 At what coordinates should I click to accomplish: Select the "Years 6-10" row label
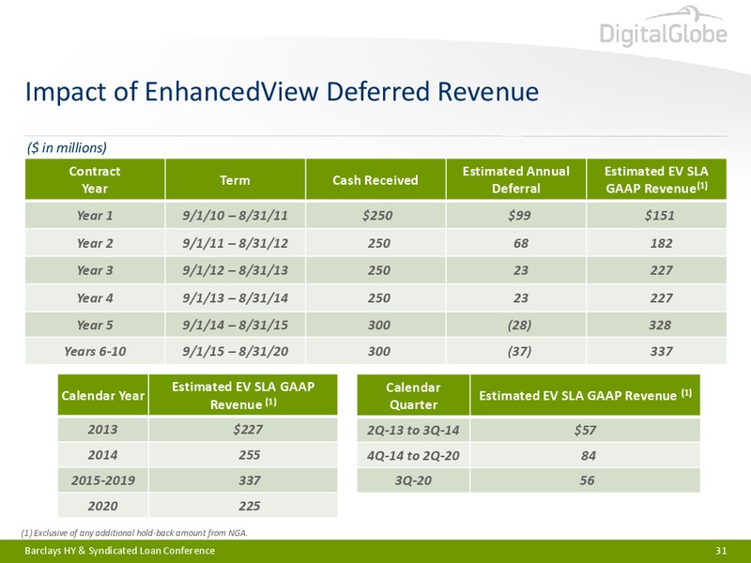[95, 351]
